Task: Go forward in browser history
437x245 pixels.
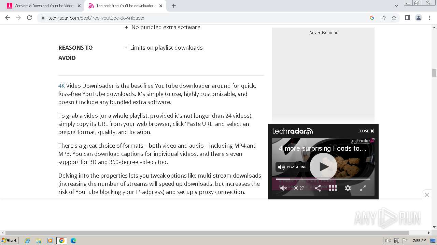Action: [18, 18]
